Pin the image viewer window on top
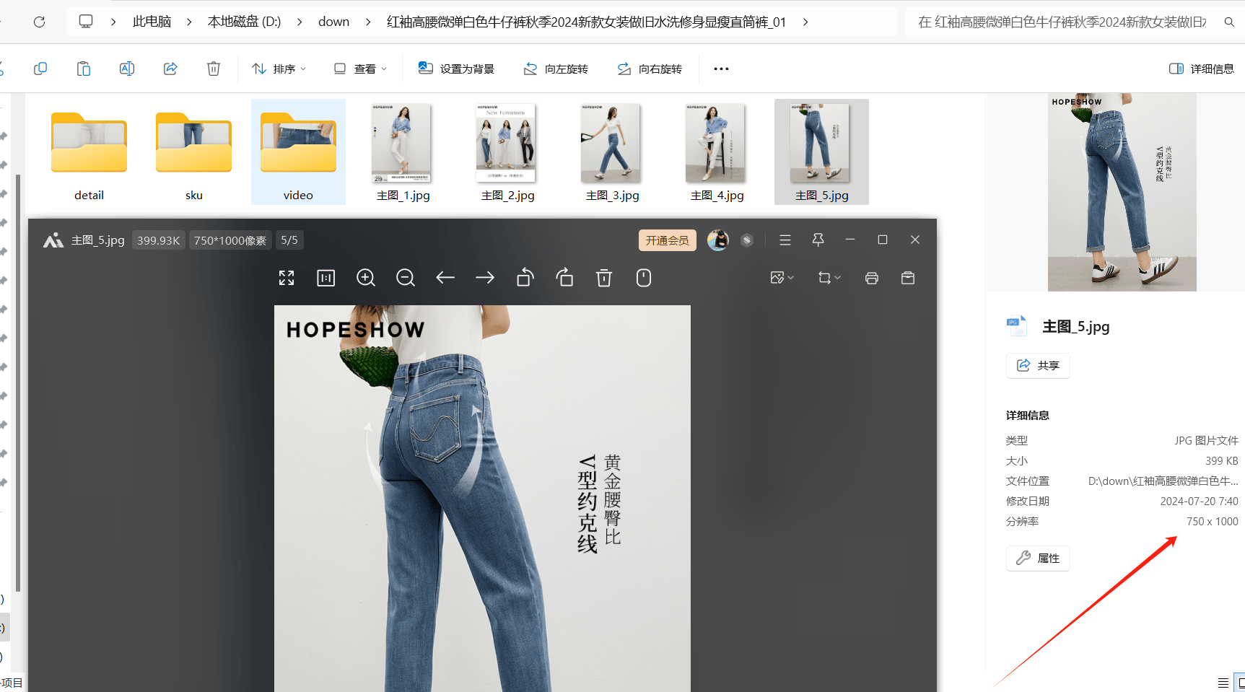 818,240
